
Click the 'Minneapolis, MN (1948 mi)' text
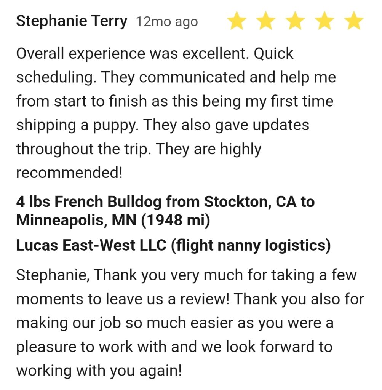pyautogui.click(x=113, y=220)
